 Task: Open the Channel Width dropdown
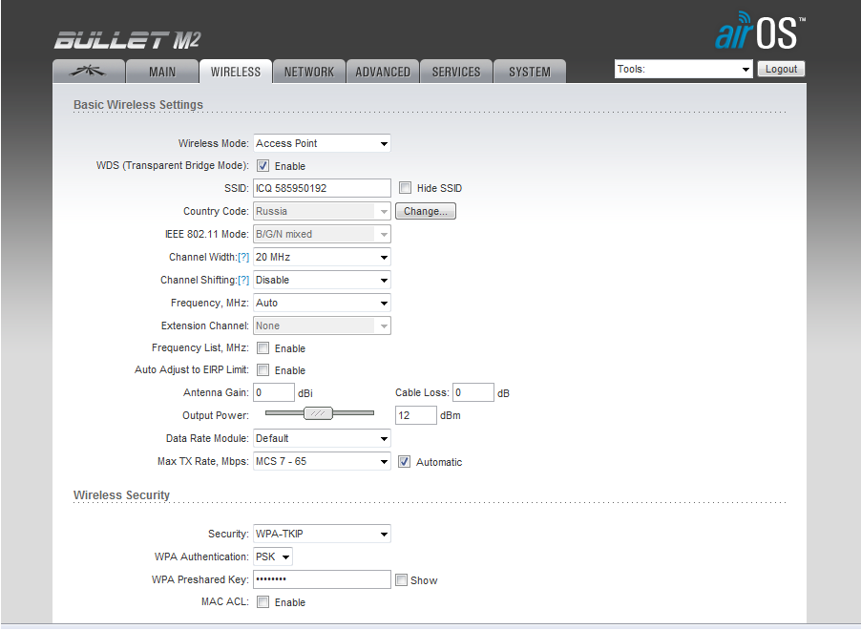pos(322,257)
